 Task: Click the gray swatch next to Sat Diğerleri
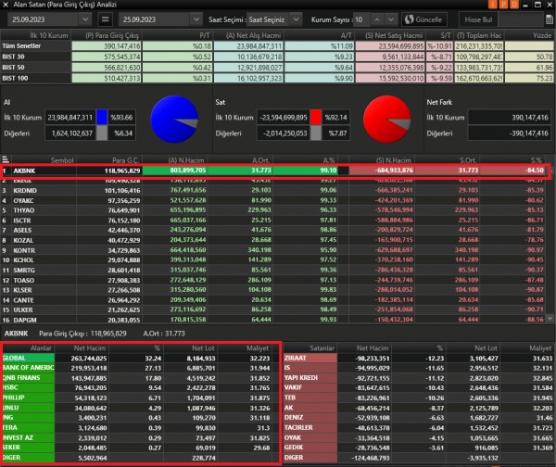coord(316,133)
